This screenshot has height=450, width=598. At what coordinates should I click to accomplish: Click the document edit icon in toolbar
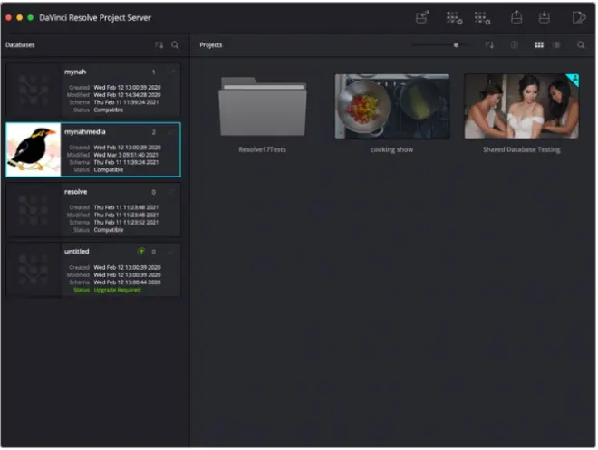(x=579, y=17)
